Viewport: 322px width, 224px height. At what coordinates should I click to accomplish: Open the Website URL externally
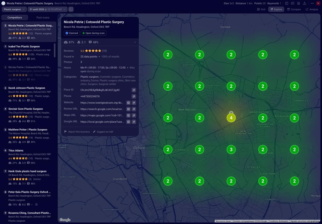[128, 103]
